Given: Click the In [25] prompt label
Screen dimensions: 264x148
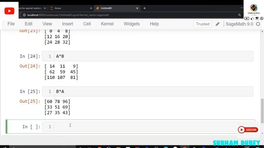Looking at the screenshot, I should (x=30, y=91).
